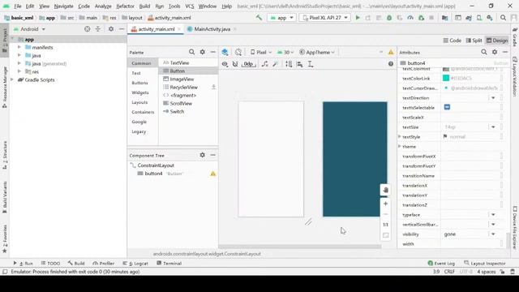519x292 pixels.
Task: Click the Make Project hammer icon
Action: [259, 18]
